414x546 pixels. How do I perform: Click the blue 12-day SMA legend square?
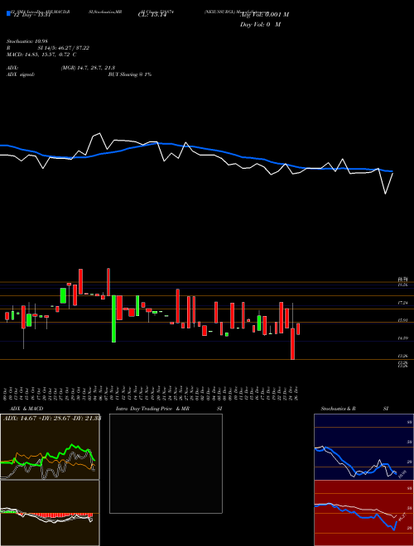pos(8,14)
